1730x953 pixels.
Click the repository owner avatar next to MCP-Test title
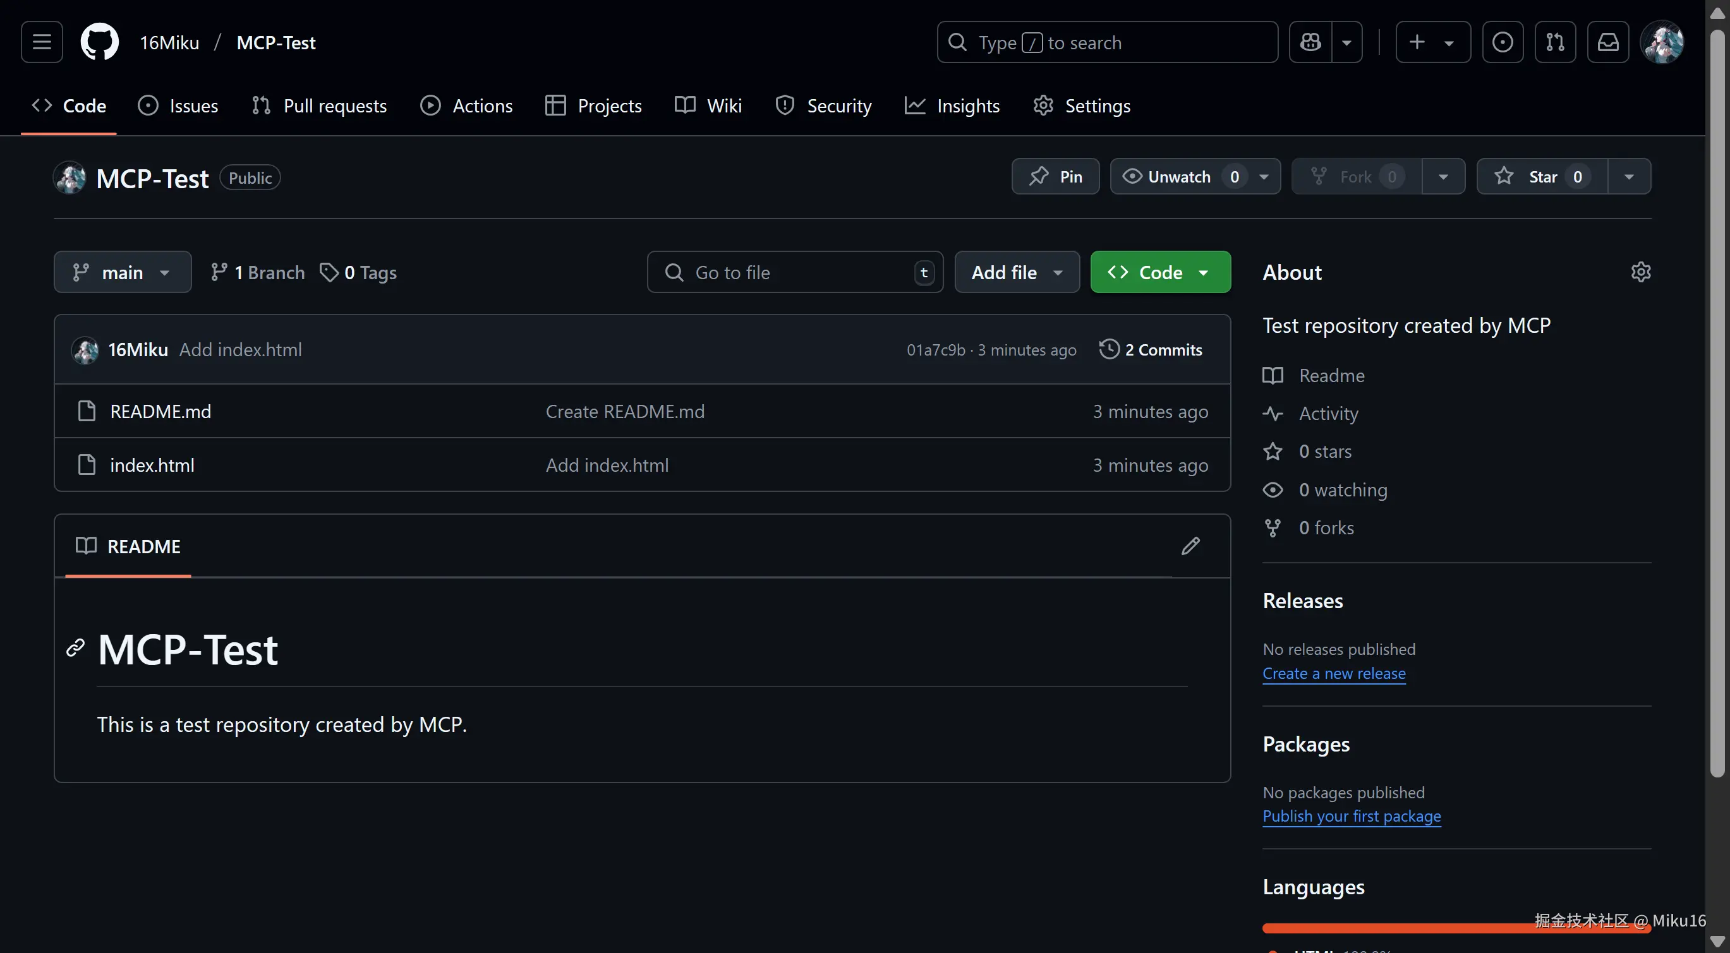70,178
